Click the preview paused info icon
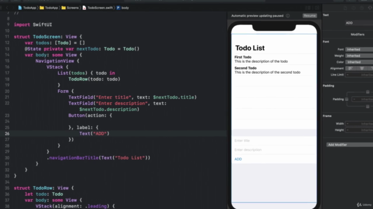 288,16
